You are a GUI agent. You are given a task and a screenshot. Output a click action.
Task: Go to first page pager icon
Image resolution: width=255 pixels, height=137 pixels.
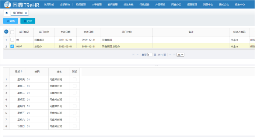coord(133,55)
